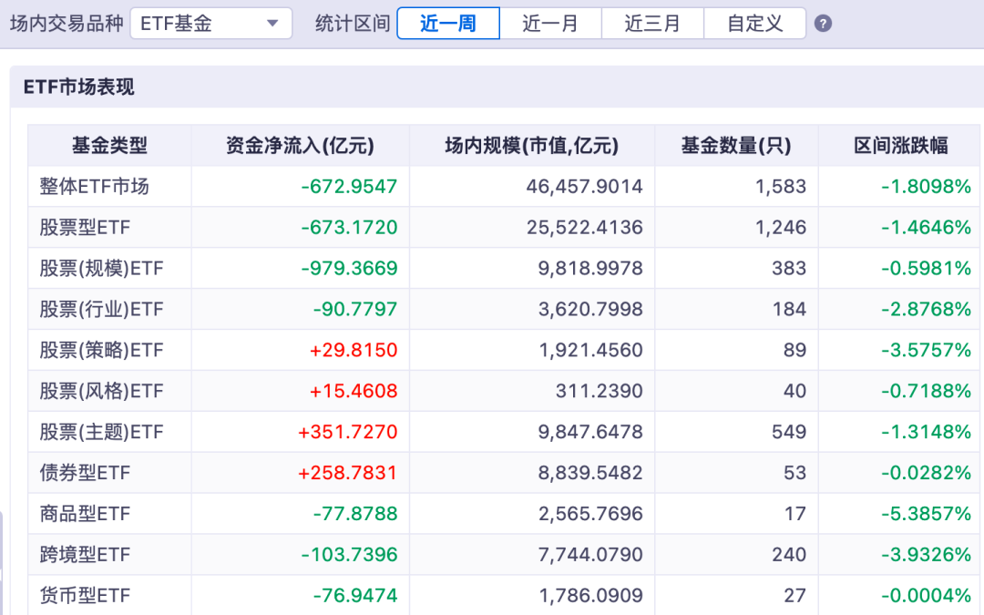Select the 股票(规模)ETF row label

coord(101,269)
